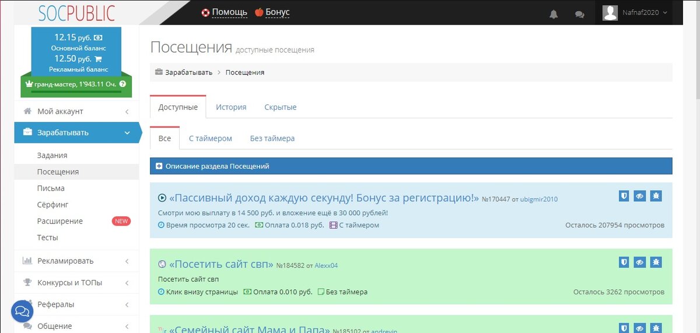Click the briefcase icon of Зарабатывать menu
This screenshot has height=333, width=700.
click(27, 132)
